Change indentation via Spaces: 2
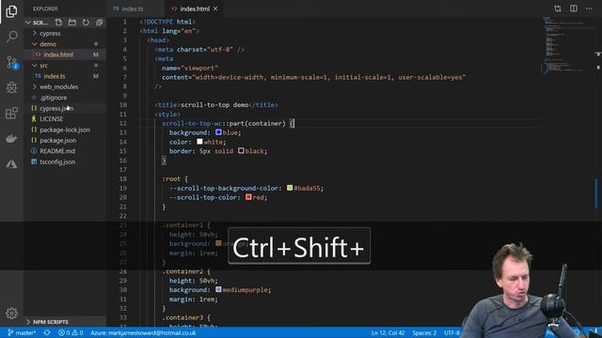Screen dimensions: 602x338 point(424,332)
